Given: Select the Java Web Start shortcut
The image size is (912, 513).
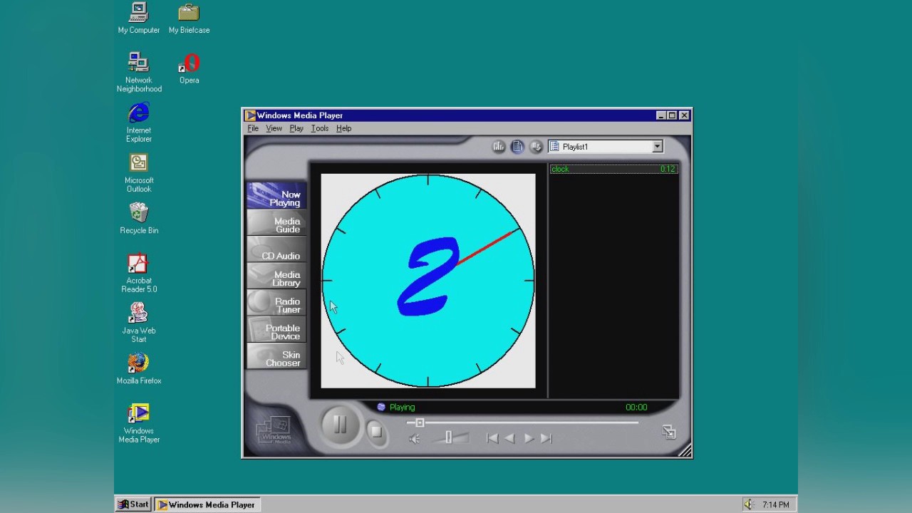Looking at the screenshot, I should (x=139, y=322).
